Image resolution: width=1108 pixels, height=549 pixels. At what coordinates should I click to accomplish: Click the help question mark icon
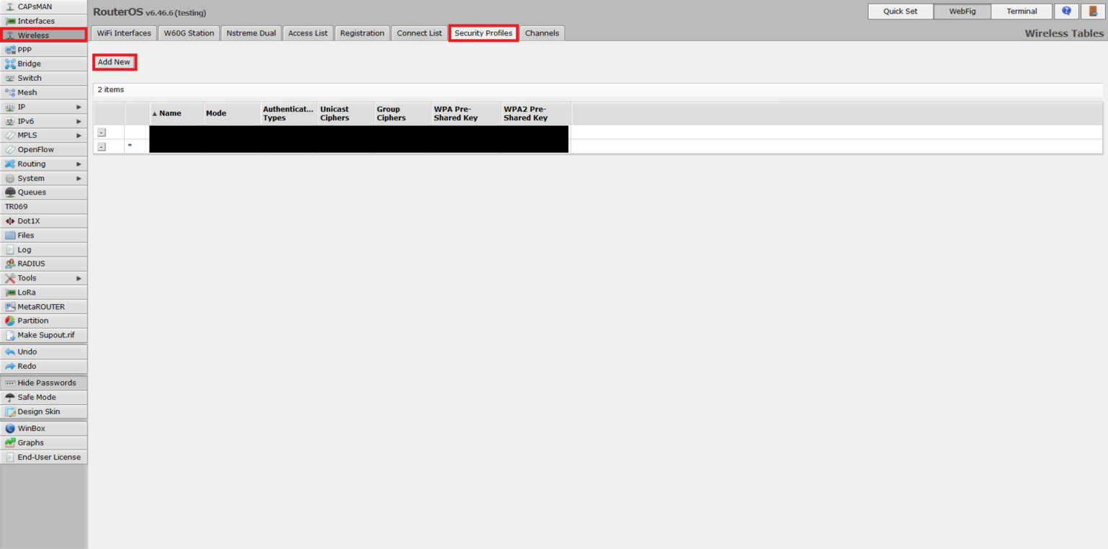1066,12
